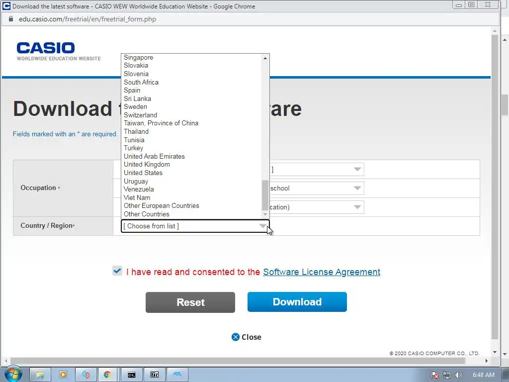509x382 pixels.
Task: Click the page vertical scrollbar
Action: (495, 187)
